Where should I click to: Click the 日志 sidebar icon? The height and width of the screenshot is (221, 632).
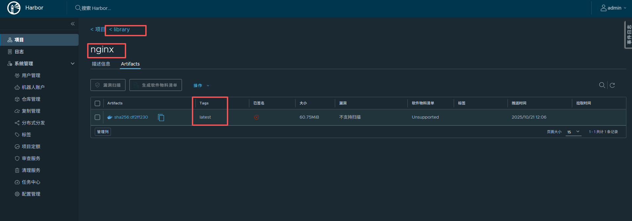(x=10, y=52)
